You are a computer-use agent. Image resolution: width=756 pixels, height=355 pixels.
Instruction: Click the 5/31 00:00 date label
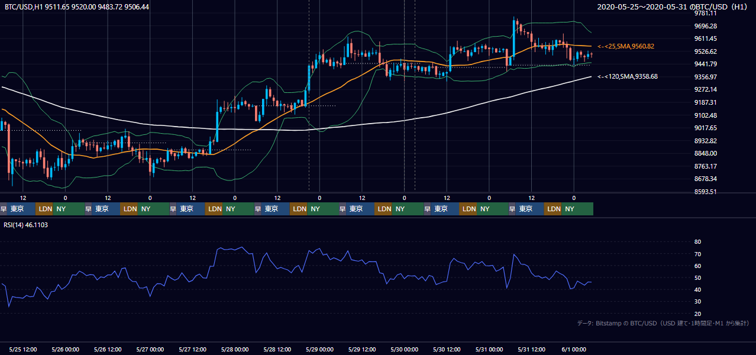coord(489,349)
